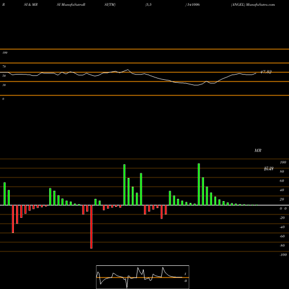Click the RSI line's lowest dip point
This screenshot has width=289, height=289.
(197, 85)
